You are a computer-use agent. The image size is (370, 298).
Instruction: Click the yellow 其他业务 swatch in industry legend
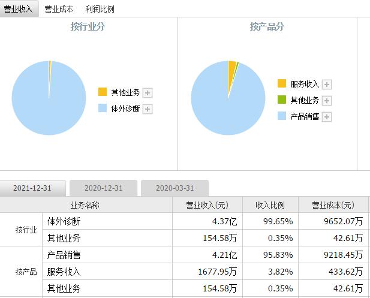[103, 92]
